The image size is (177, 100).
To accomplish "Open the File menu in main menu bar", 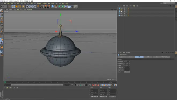I will coord(2,3).
